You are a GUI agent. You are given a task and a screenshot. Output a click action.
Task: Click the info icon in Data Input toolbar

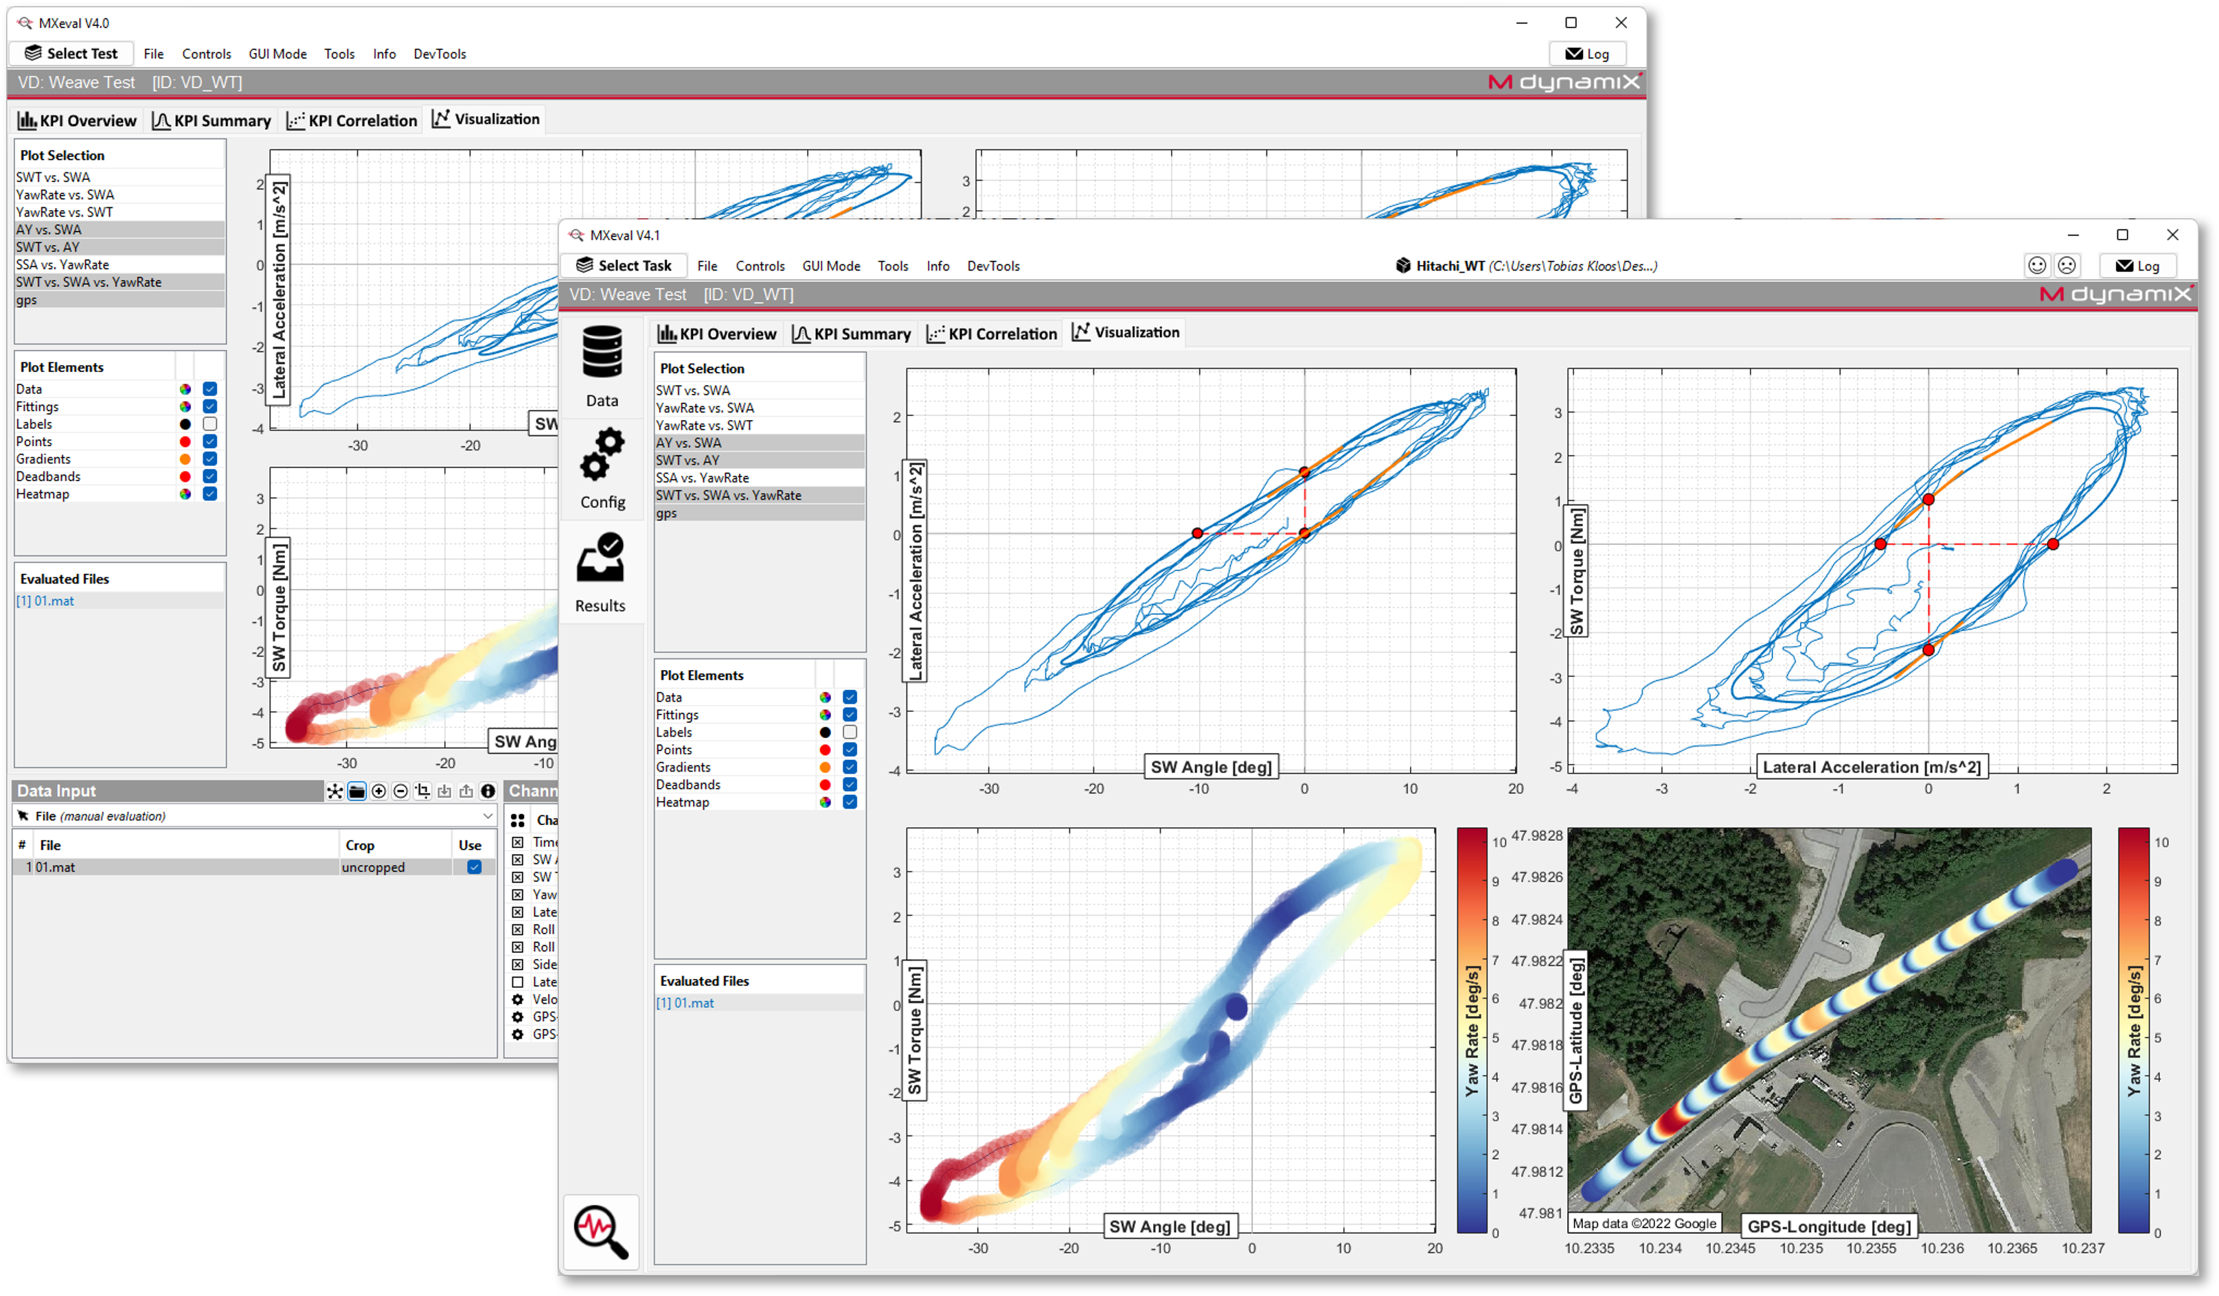click(x=488, y=792)
